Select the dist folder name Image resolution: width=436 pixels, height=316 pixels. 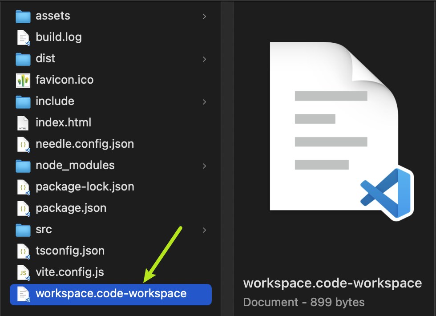(45, 58)
